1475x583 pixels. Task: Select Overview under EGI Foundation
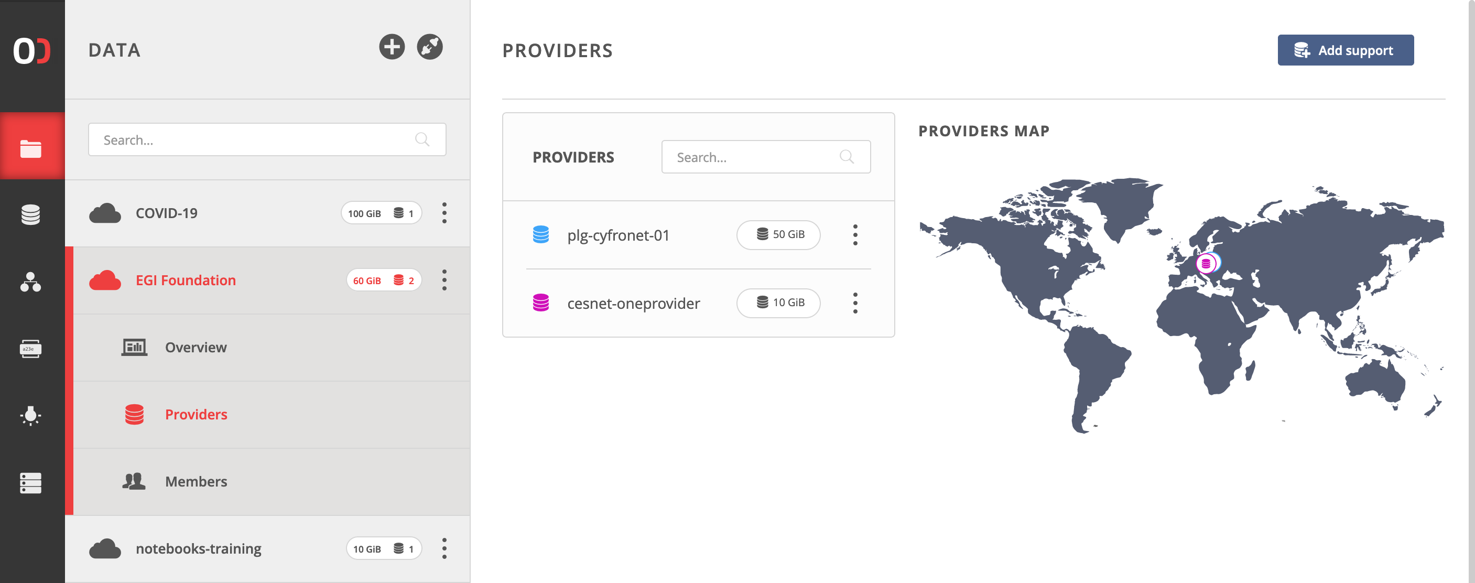(x=196, y=348)
